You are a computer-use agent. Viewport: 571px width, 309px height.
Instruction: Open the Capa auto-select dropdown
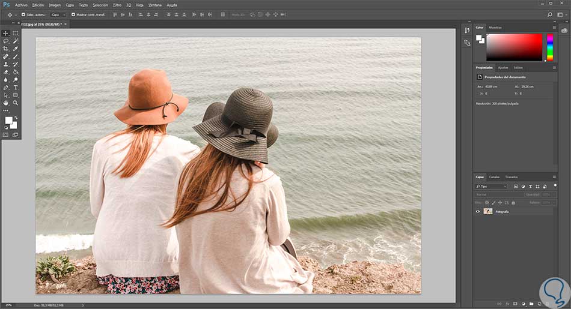tap(58, 14)
